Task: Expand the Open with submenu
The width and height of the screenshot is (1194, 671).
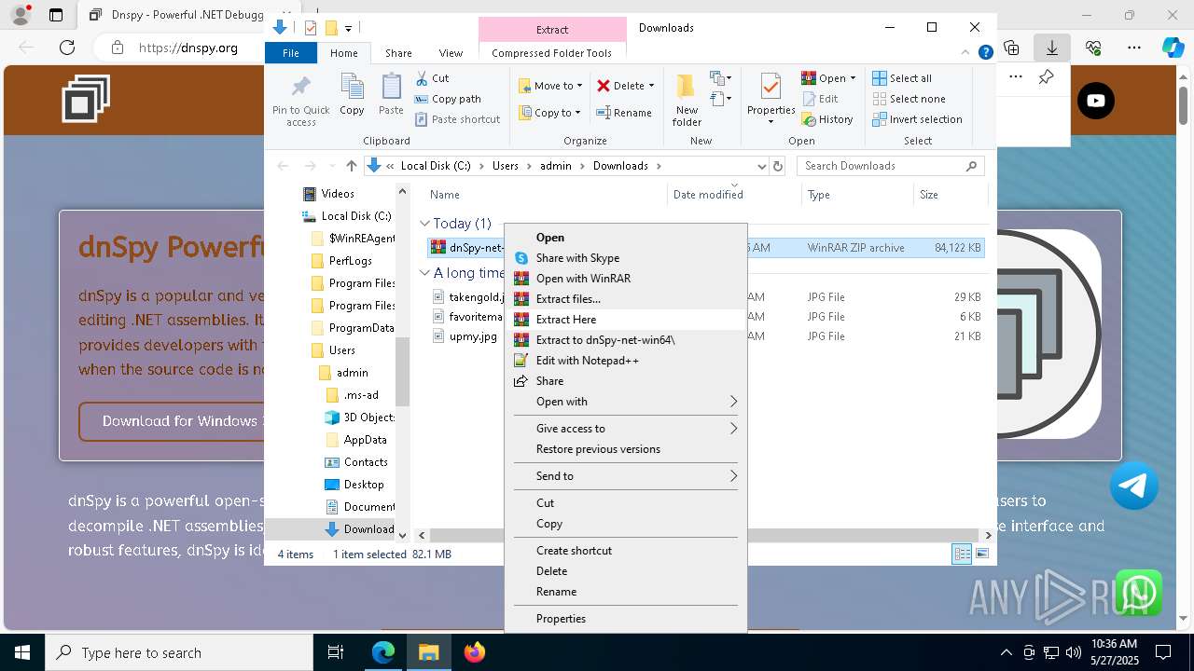Action: pos(625,402)
